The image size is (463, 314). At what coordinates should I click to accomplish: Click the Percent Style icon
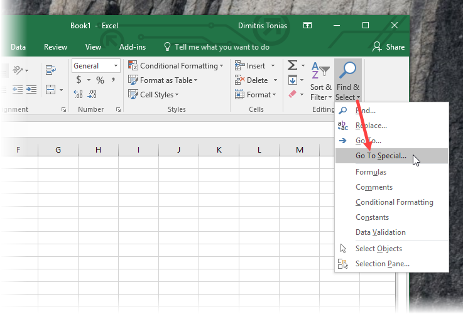pyautogui.click(x=100, y=80)
